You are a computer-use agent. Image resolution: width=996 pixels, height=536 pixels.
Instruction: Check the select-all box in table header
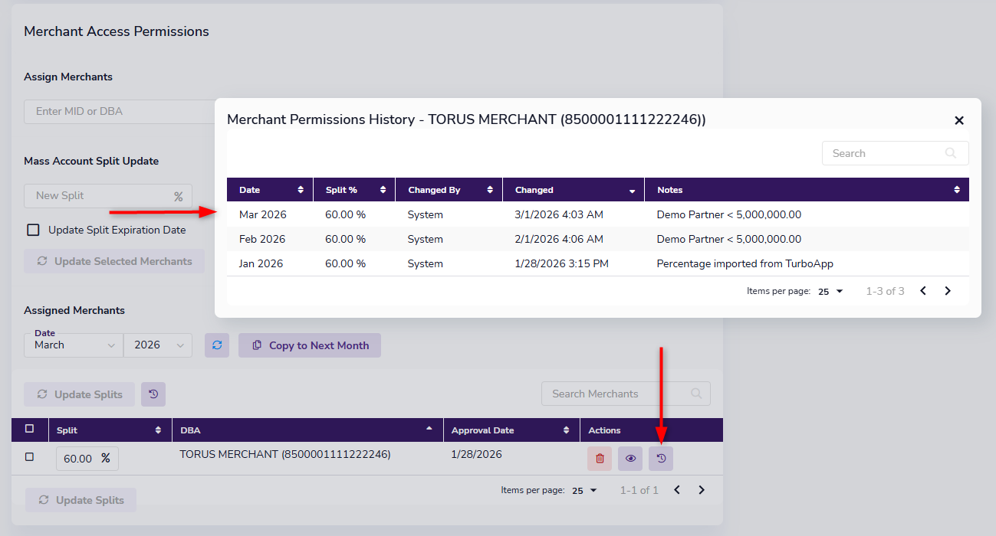(x=30, y=429)
